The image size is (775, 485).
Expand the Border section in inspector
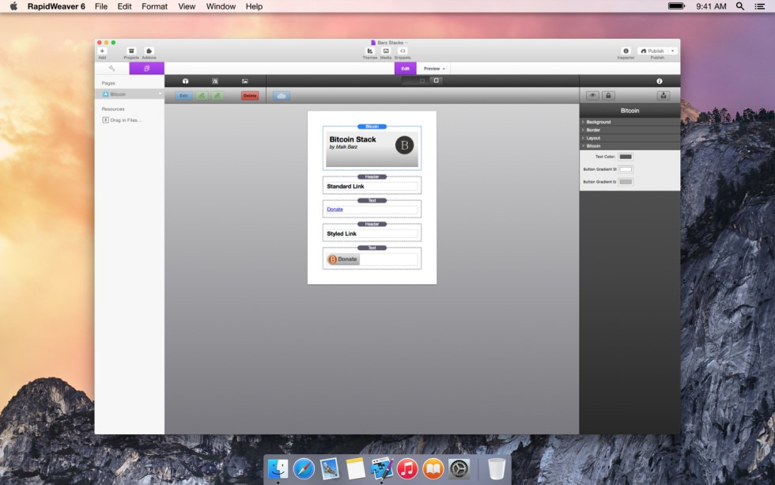[x=629, y=130]
